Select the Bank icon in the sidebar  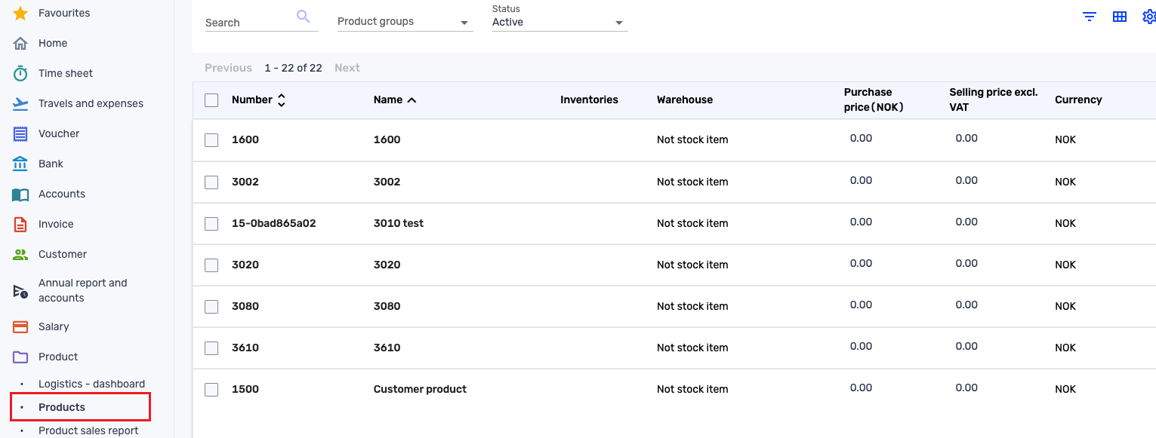tap(20, 164)
